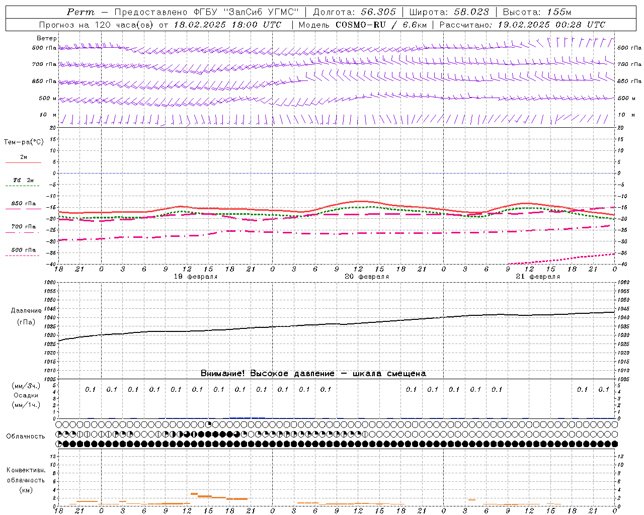The width and height of the screenshot is (644, 515).
Task: Click the 'Конвективн.' panel label
Action: 26,470
